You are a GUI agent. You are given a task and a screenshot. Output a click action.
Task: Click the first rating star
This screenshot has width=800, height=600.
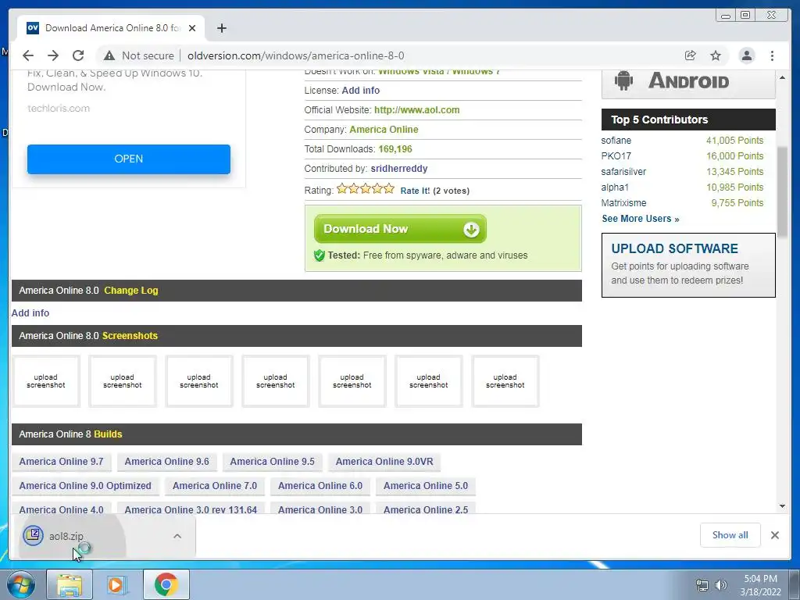342,189
